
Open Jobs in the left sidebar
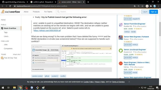click(x=6, y=44)
